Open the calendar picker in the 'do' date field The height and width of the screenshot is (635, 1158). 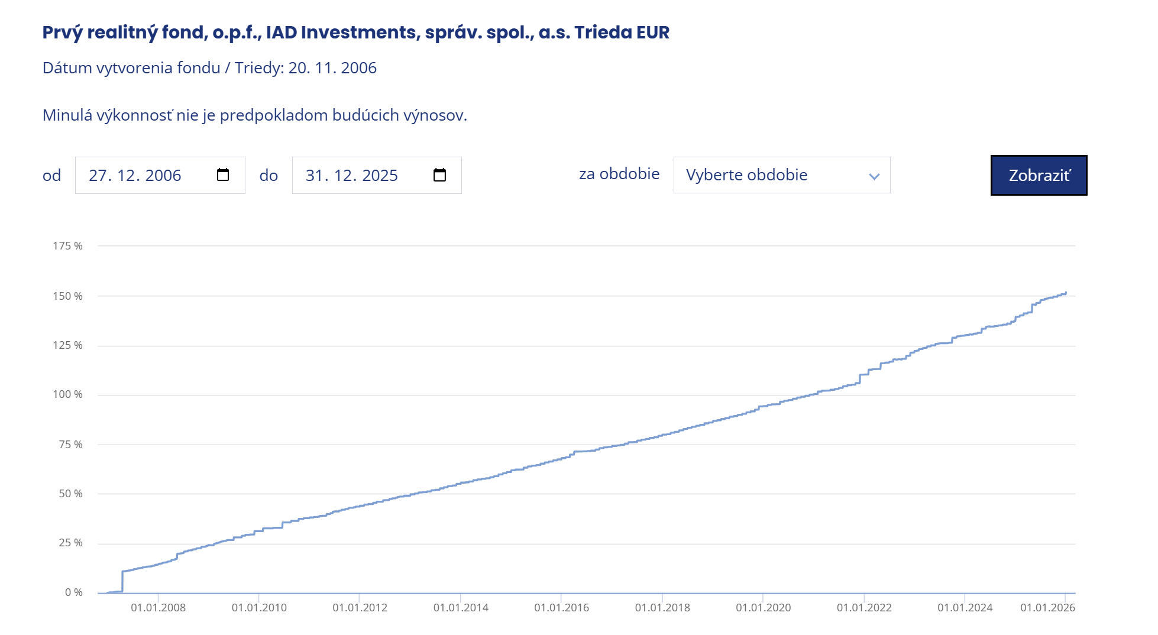click(x=439, y=175)
